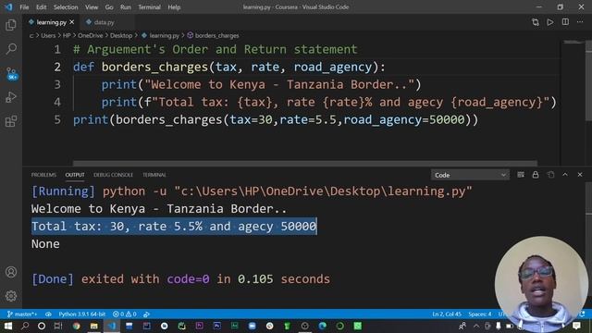Image resolution: width=592 pixels, height=333 pixels.
Task: Open the output channel dropdown showing Code
Action: 470,175
